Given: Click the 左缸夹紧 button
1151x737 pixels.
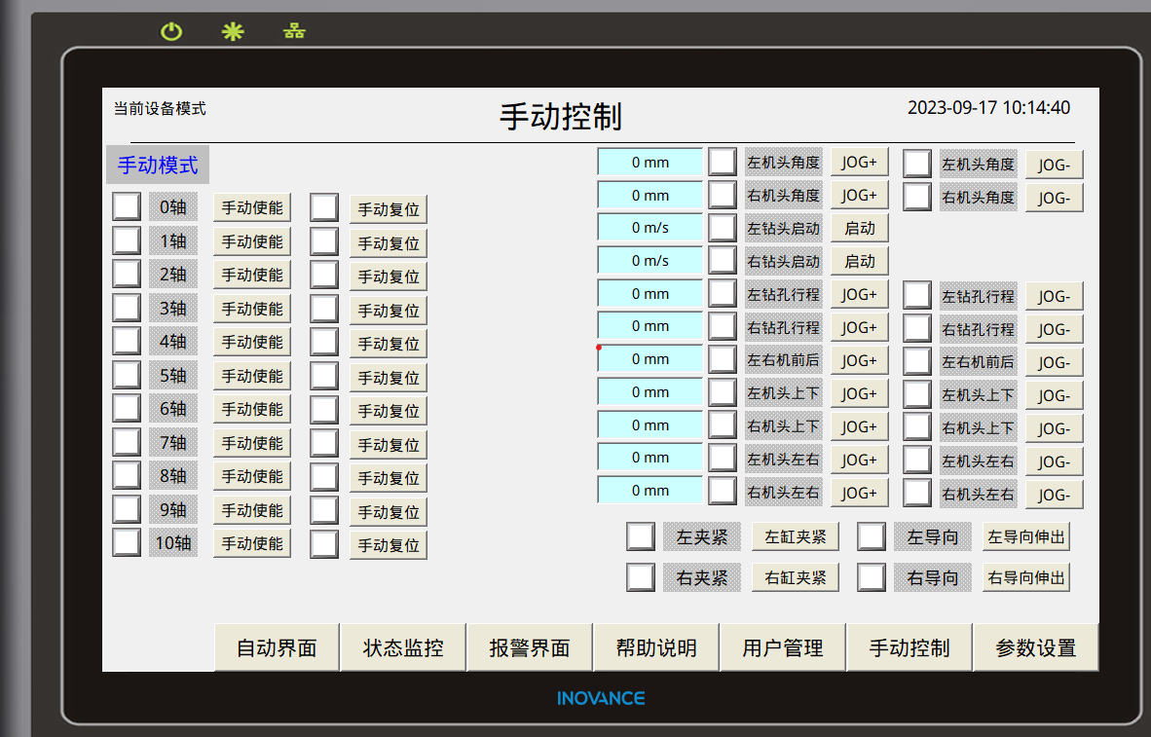Looking at the screenshot, I should coord(796,536).
